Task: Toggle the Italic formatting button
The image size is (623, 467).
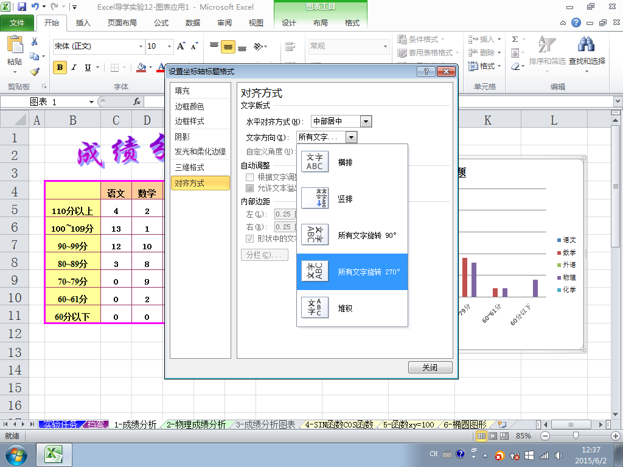Action: click(74, 67)
